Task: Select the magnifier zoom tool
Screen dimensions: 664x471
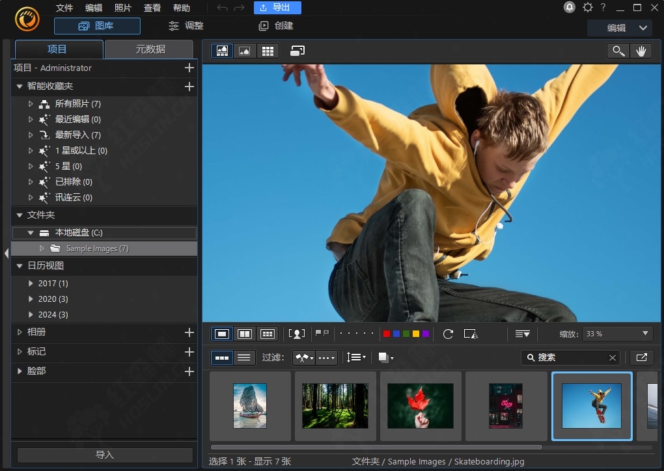Action: click(x=617, y=51)
